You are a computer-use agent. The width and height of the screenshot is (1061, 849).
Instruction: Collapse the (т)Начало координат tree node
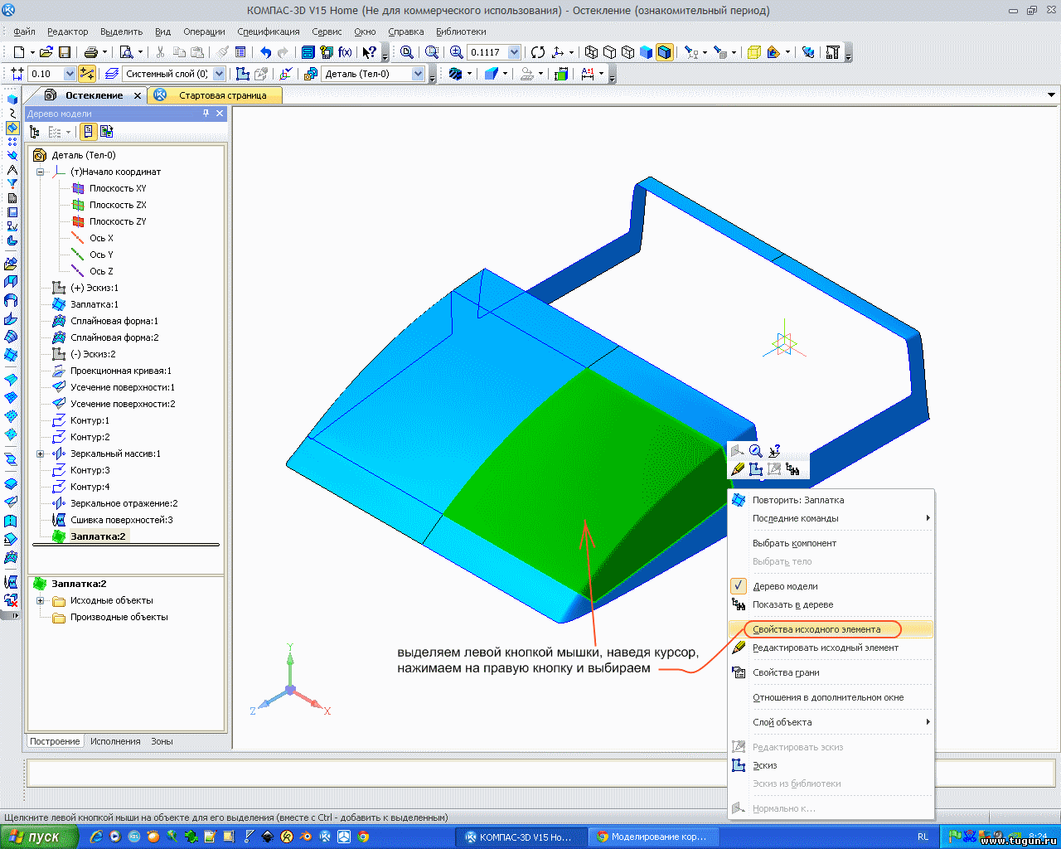click(x=40, y=172)
